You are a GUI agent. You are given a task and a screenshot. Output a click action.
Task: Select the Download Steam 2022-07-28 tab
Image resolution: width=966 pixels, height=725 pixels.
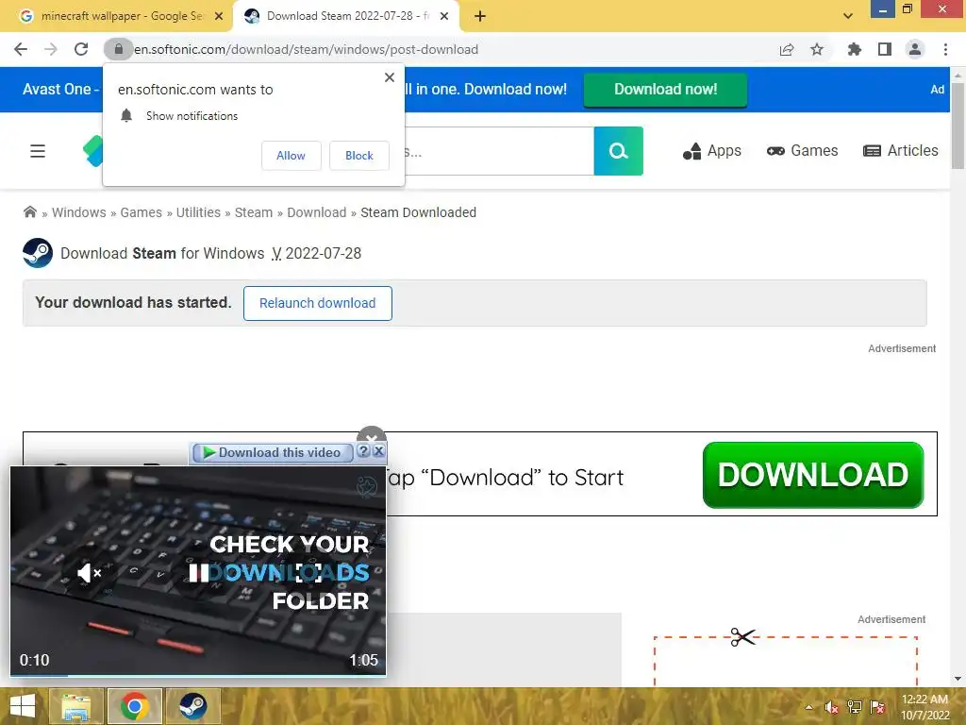point(347,16)
